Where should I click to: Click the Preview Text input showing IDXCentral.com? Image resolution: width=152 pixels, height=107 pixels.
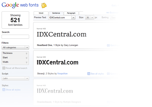(x=60, y=18)
